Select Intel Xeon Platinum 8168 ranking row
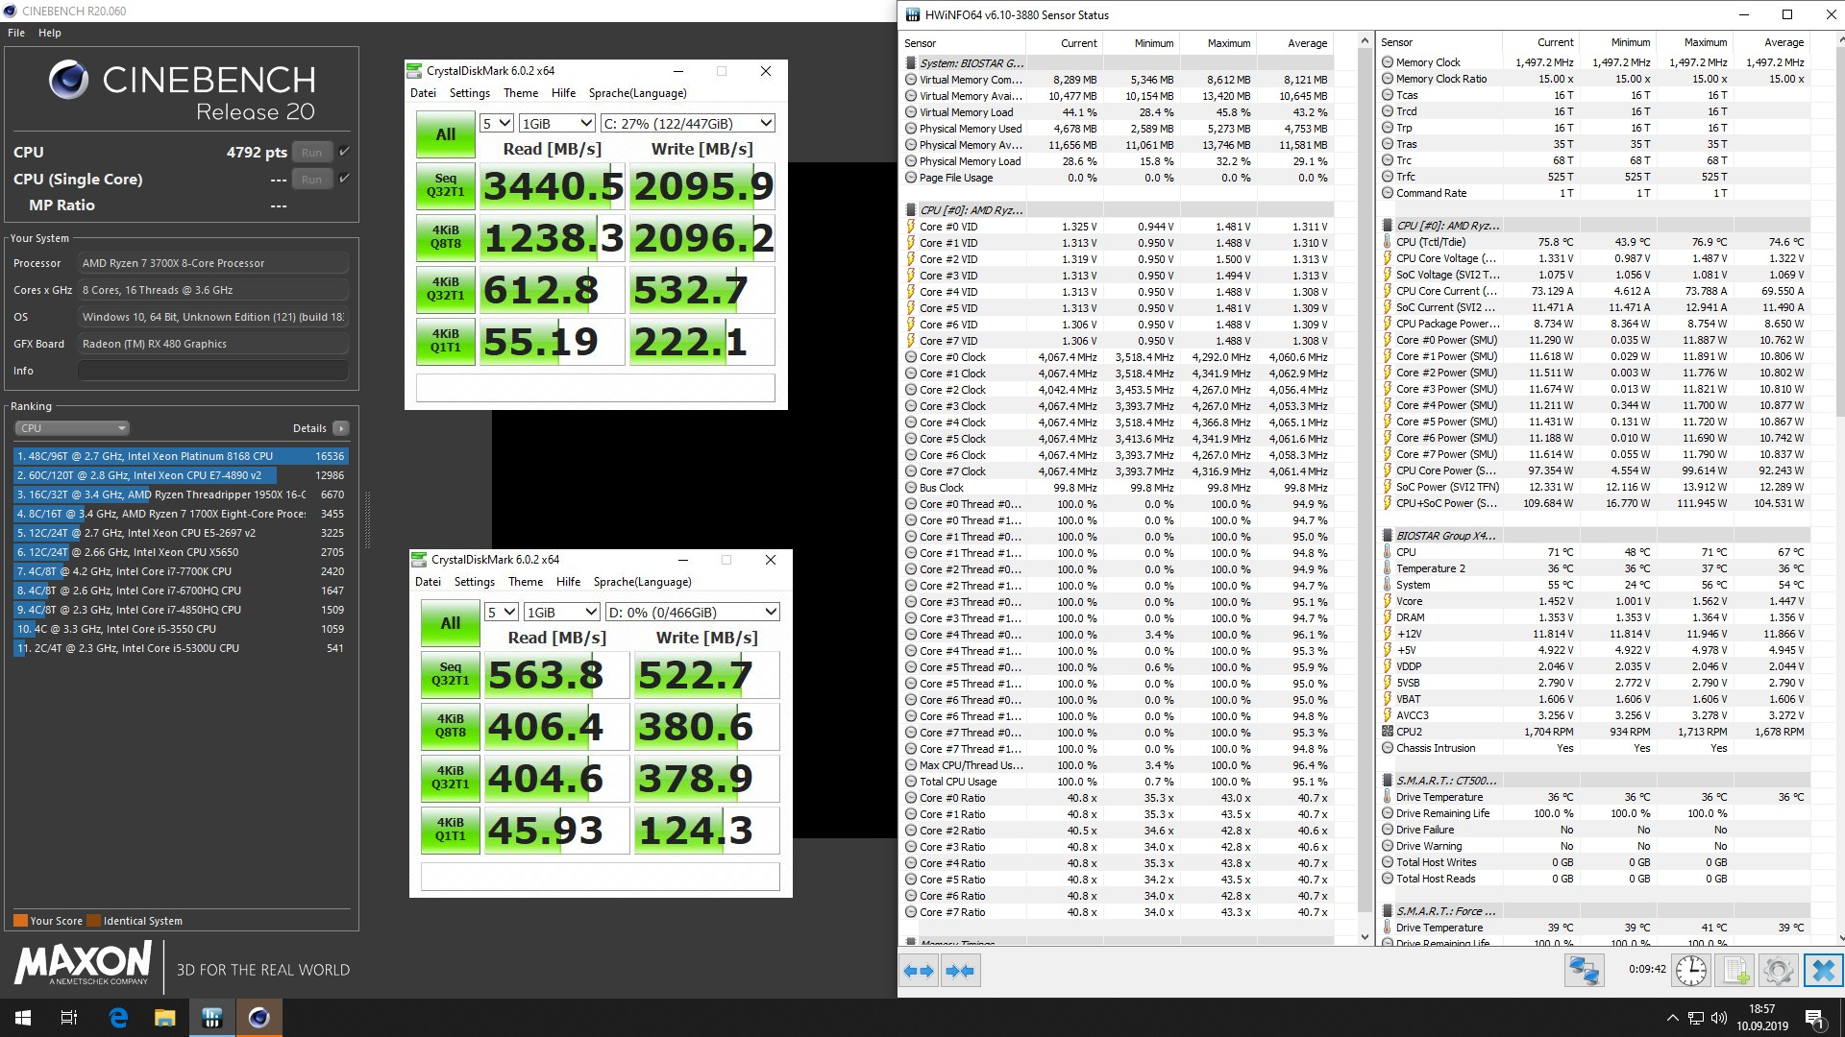 pos(181,456)
